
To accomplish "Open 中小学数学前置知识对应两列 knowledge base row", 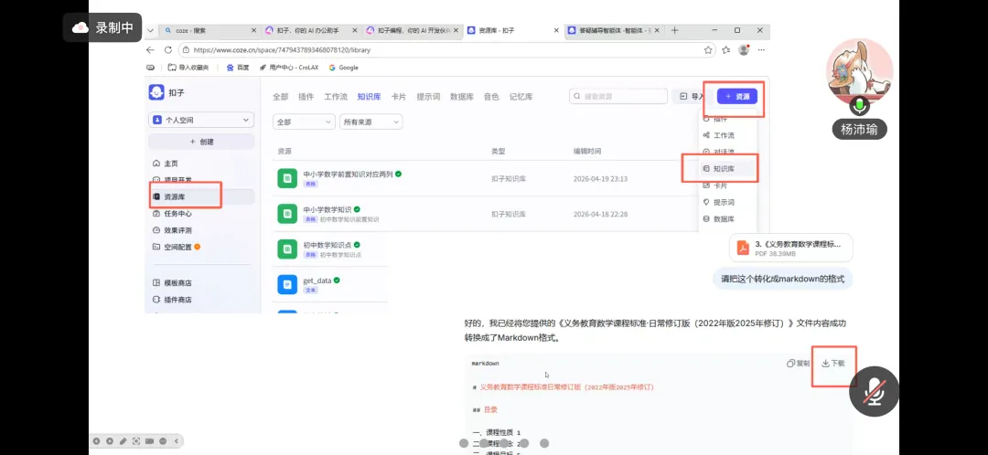I will [x=485, y=179].
